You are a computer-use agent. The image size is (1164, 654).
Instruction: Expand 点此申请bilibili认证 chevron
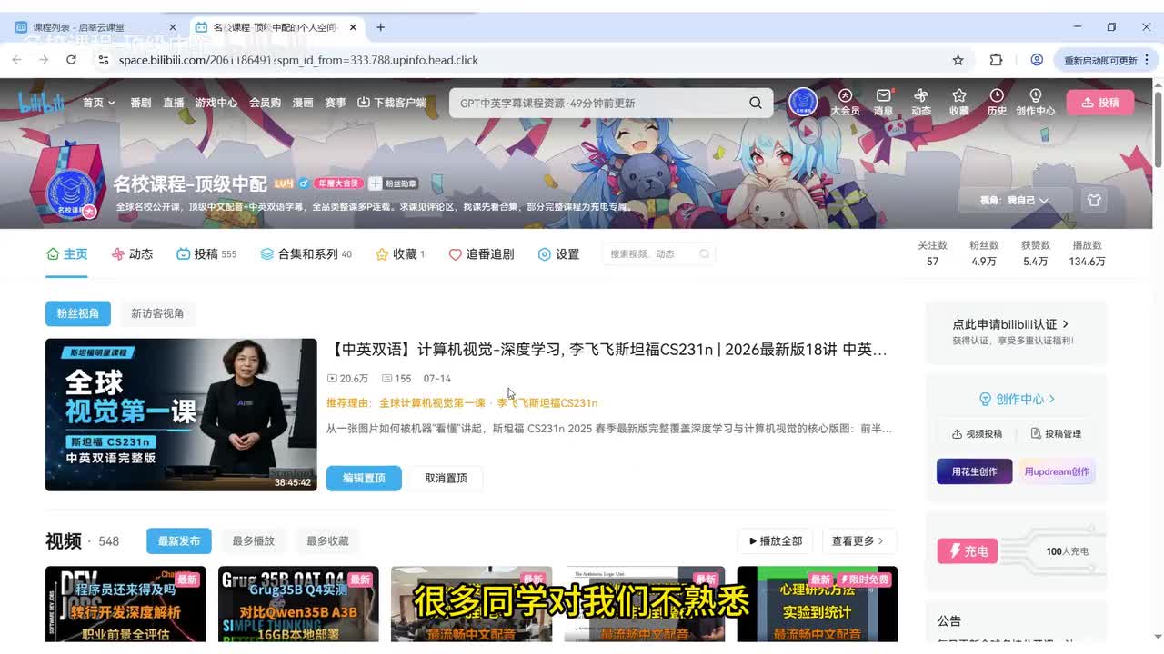(1066, 324)
